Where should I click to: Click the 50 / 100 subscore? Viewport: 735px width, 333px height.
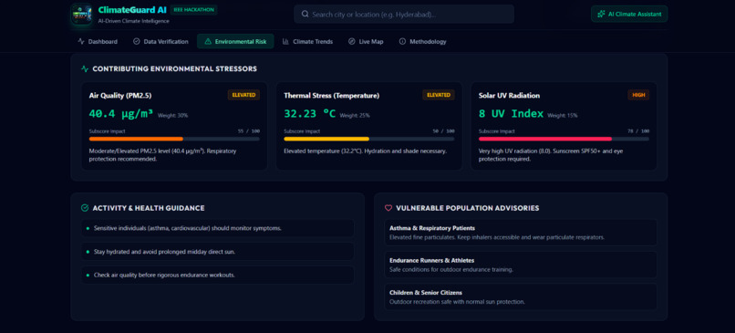pos(443,131)
